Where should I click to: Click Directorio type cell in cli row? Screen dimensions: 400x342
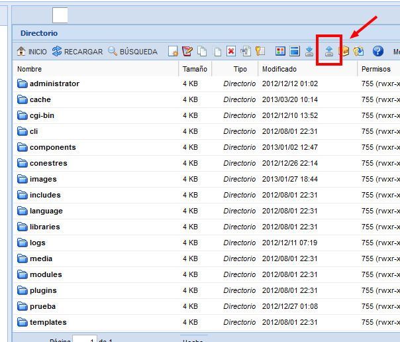[x=240, y=131]
